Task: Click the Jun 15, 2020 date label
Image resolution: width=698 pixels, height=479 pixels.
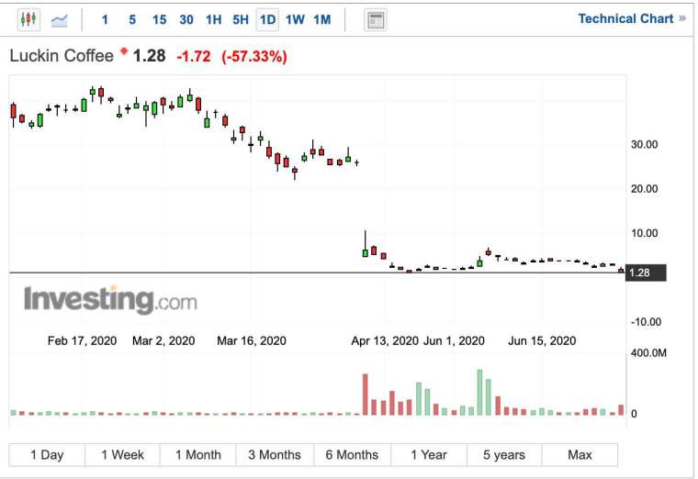Action: [x=542, y=340]
